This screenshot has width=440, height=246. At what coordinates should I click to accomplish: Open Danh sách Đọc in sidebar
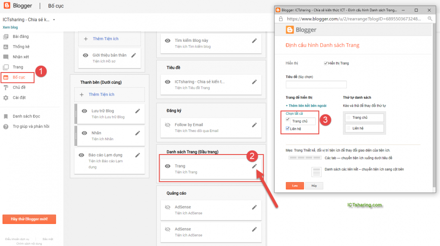tap(26, 116)
